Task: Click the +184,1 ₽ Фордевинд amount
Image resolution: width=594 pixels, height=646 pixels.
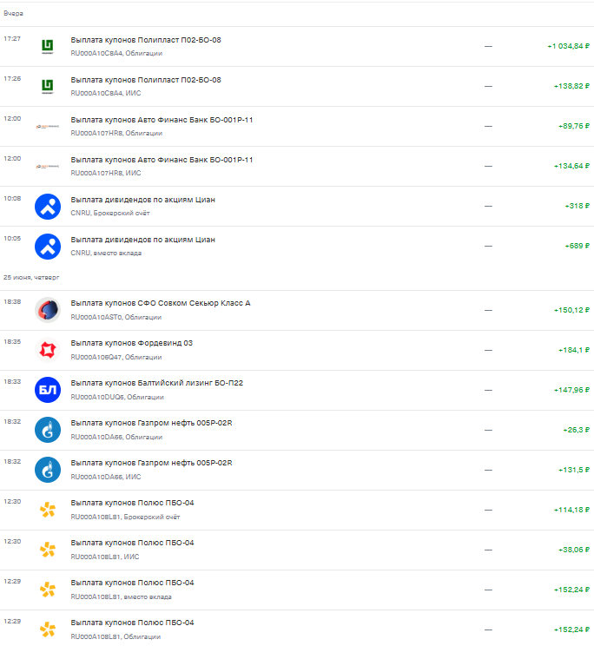Action: click(x=574, y=350)
